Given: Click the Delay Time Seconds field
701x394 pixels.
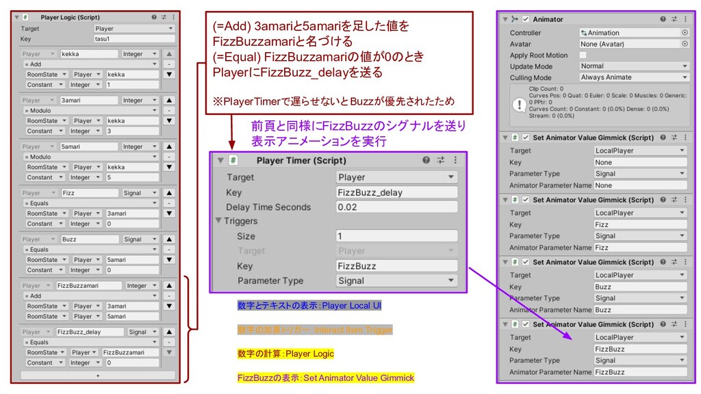Looking at the screenshot, I should [x=396, y=207].
